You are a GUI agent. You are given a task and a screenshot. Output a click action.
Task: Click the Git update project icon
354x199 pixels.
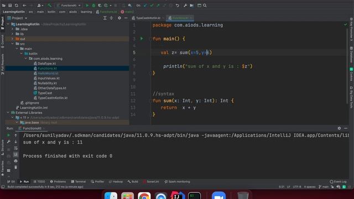tap(145, 6)
